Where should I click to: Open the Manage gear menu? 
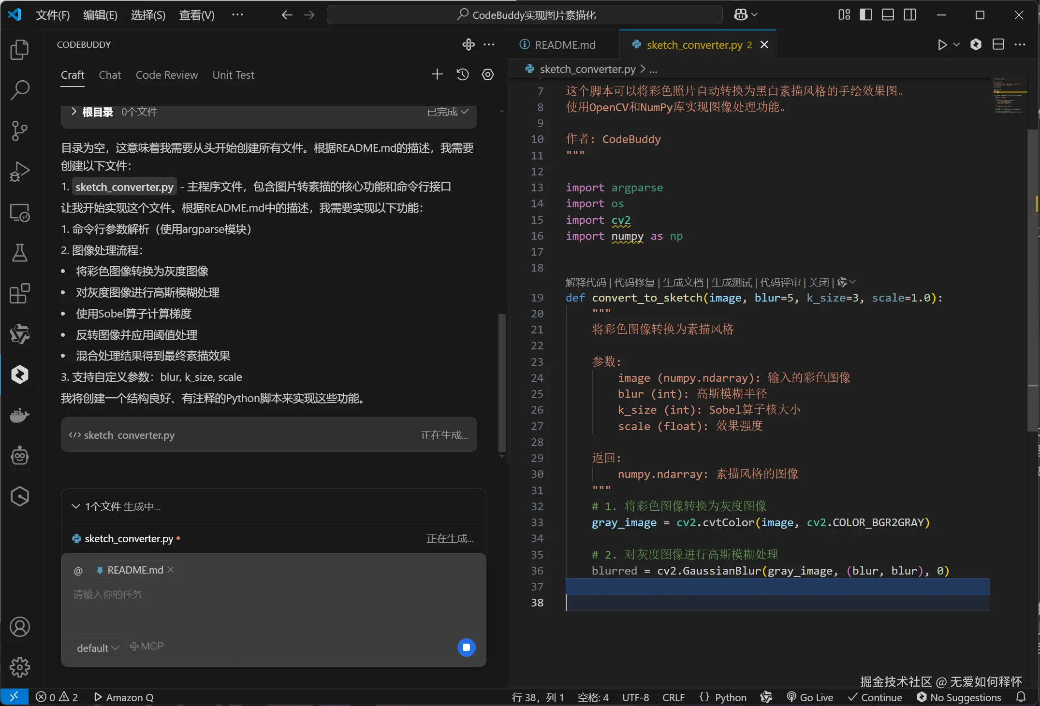(x=19, y=667)
